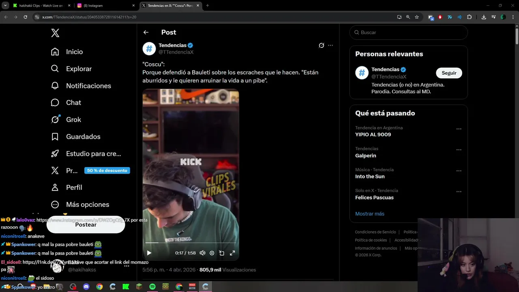Click the browser back arrow
The height and width of the screenshot is (292, 519).
(6, 17)
